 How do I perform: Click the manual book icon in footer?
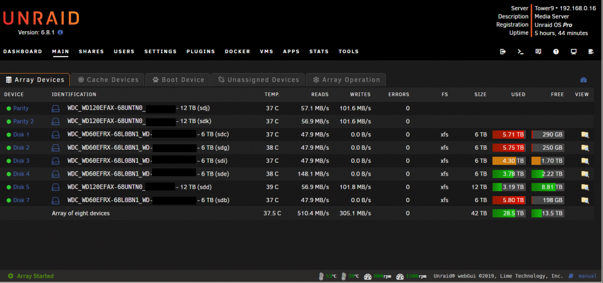coord(570,276)
